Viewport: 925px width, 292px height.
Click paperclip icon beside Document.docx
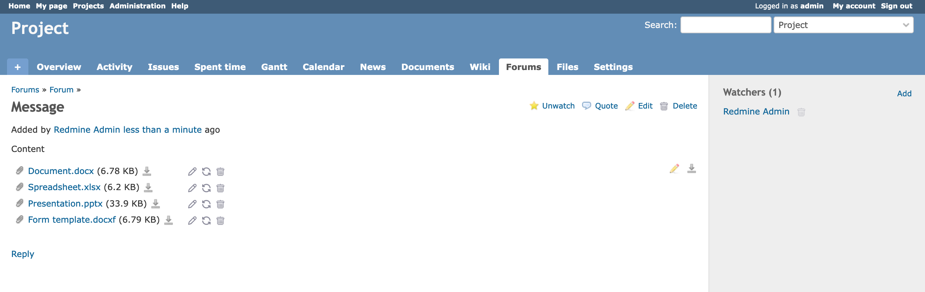20,171
